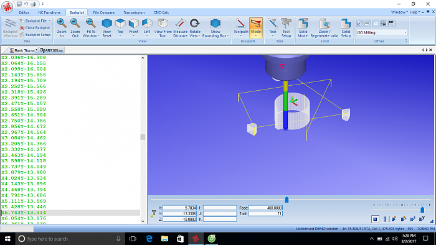436x245 pixels.
Task: Switch to the Top view cube
Action: (120, 24)
